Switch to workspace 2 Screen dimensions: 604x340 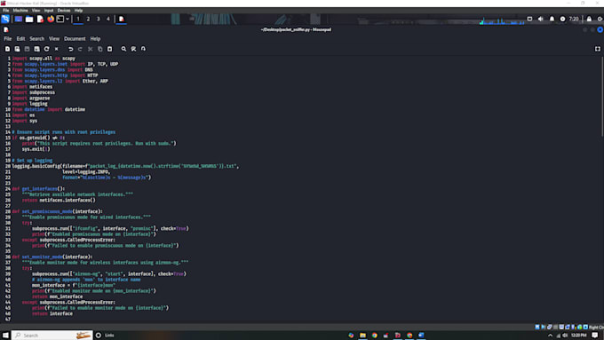click(88, 19)
